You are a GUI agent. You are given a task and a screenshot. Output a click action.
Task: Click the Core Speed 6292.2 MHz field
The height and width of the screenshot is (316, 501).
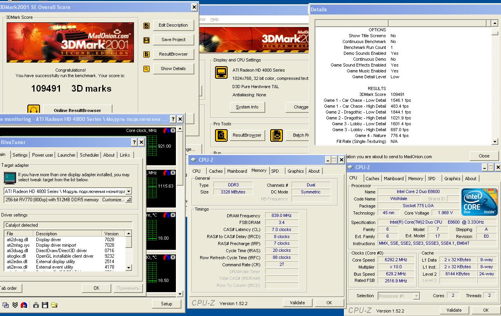(x=397, y=260)
